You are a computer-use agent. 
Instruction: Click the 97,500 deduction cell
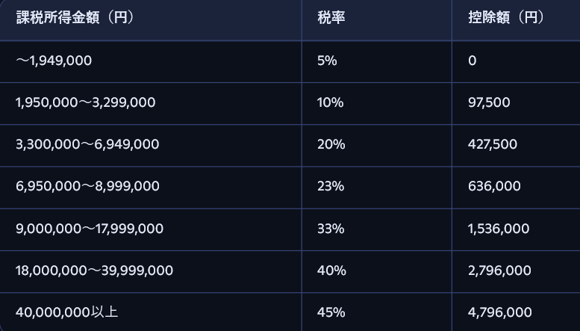click(489, 102)
